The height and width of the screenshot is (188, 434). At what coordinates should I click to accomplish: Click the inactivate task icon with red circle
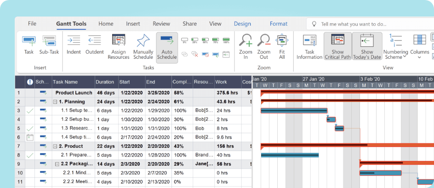tap(205, 54)
